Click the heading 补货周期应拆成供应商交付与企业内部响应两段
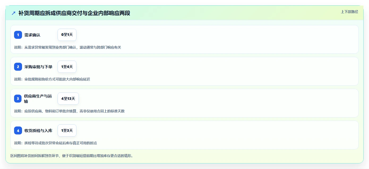 pos(74,13)
